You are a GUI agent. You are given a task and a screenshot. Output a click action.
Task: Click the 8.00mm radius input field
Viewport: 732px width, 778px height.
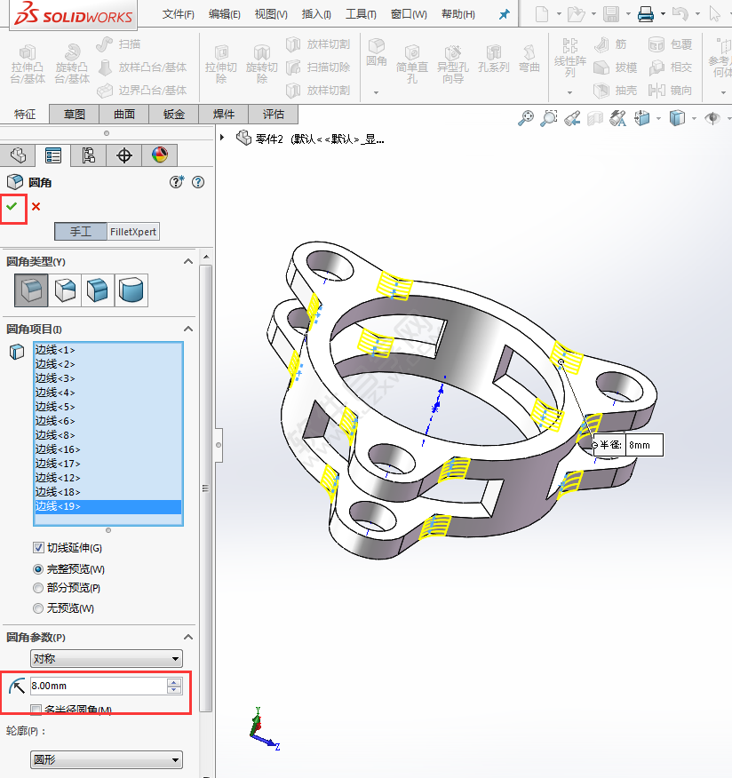click(x=99, y=686)
